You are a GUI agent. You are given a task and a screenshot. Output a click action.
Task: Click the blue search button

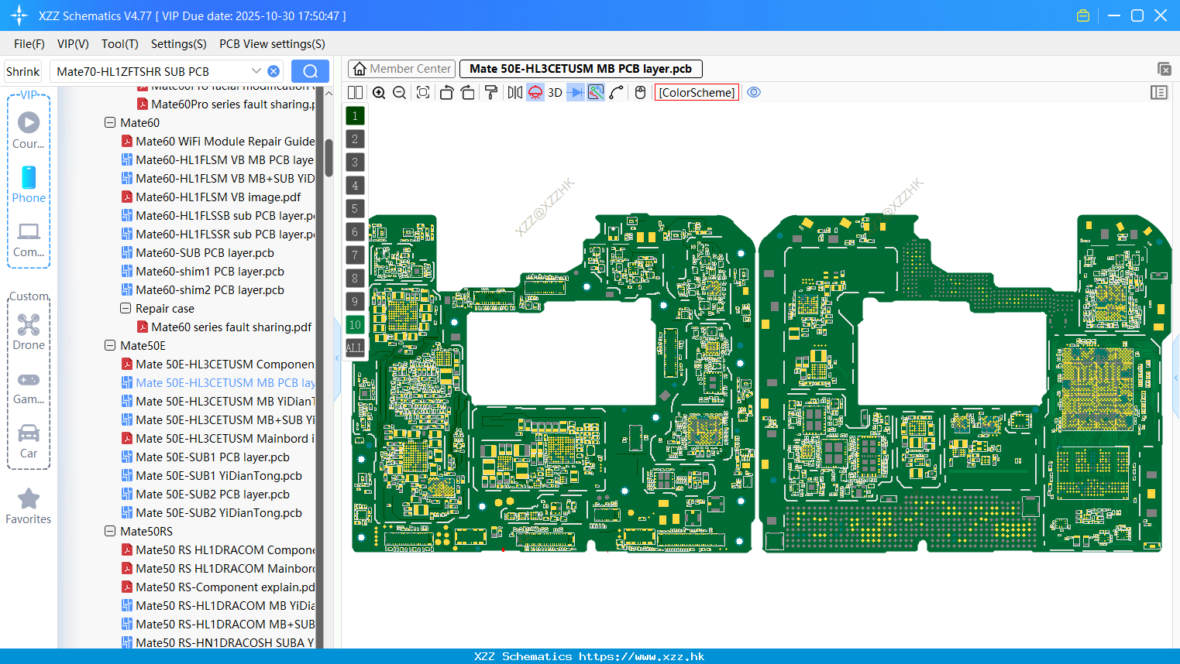[x=310, y=71]
